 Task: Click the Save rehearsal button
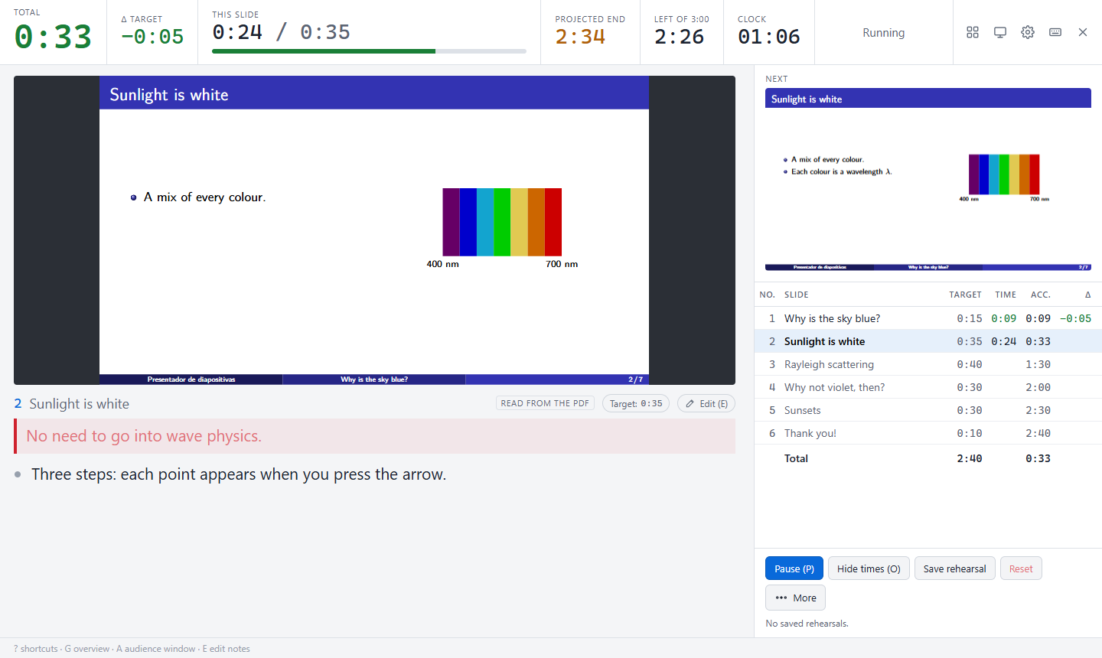pos(954,568)
